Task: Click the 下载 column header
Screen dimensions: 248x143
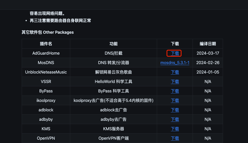Action: tap(175, 44)
